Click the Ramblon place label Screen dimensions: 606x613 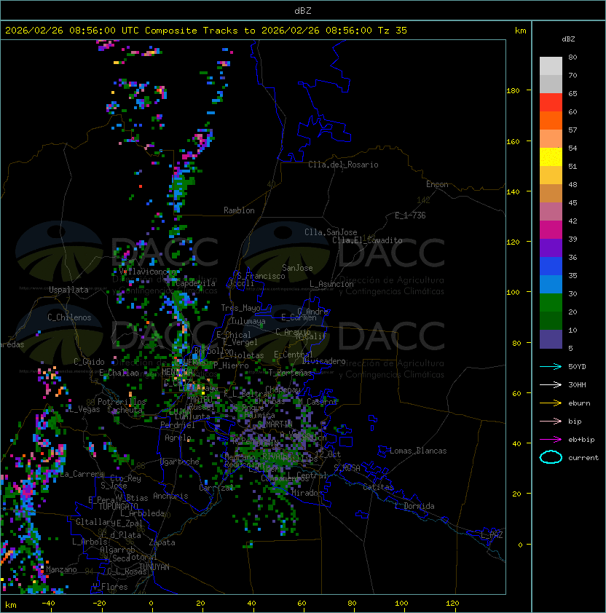(x=239, y=210)
